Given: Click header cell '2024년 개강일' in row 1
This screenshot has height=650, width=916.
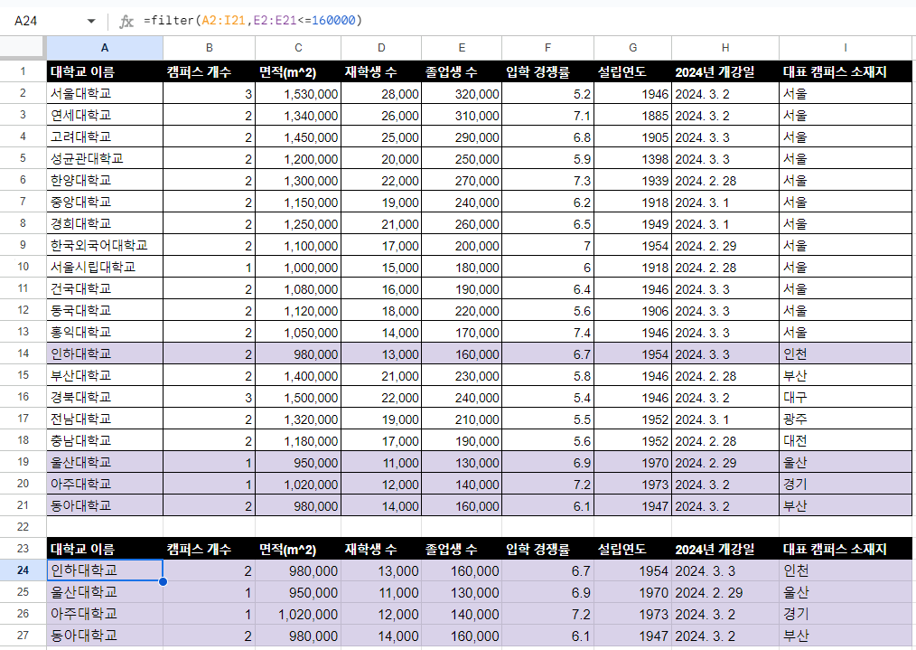Looking at the screenshot, I should pos(725,72).
